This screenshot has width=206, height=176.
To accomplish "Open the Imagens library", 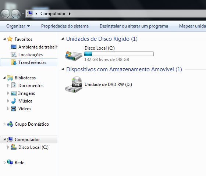I will point(26,93).
